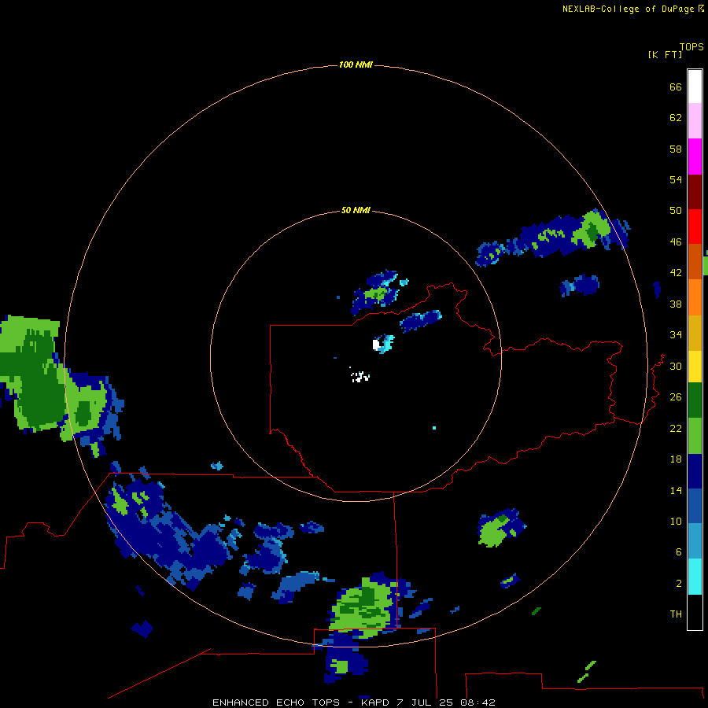Click the scattered white clutter at radar center

click(x=360, y=376)
